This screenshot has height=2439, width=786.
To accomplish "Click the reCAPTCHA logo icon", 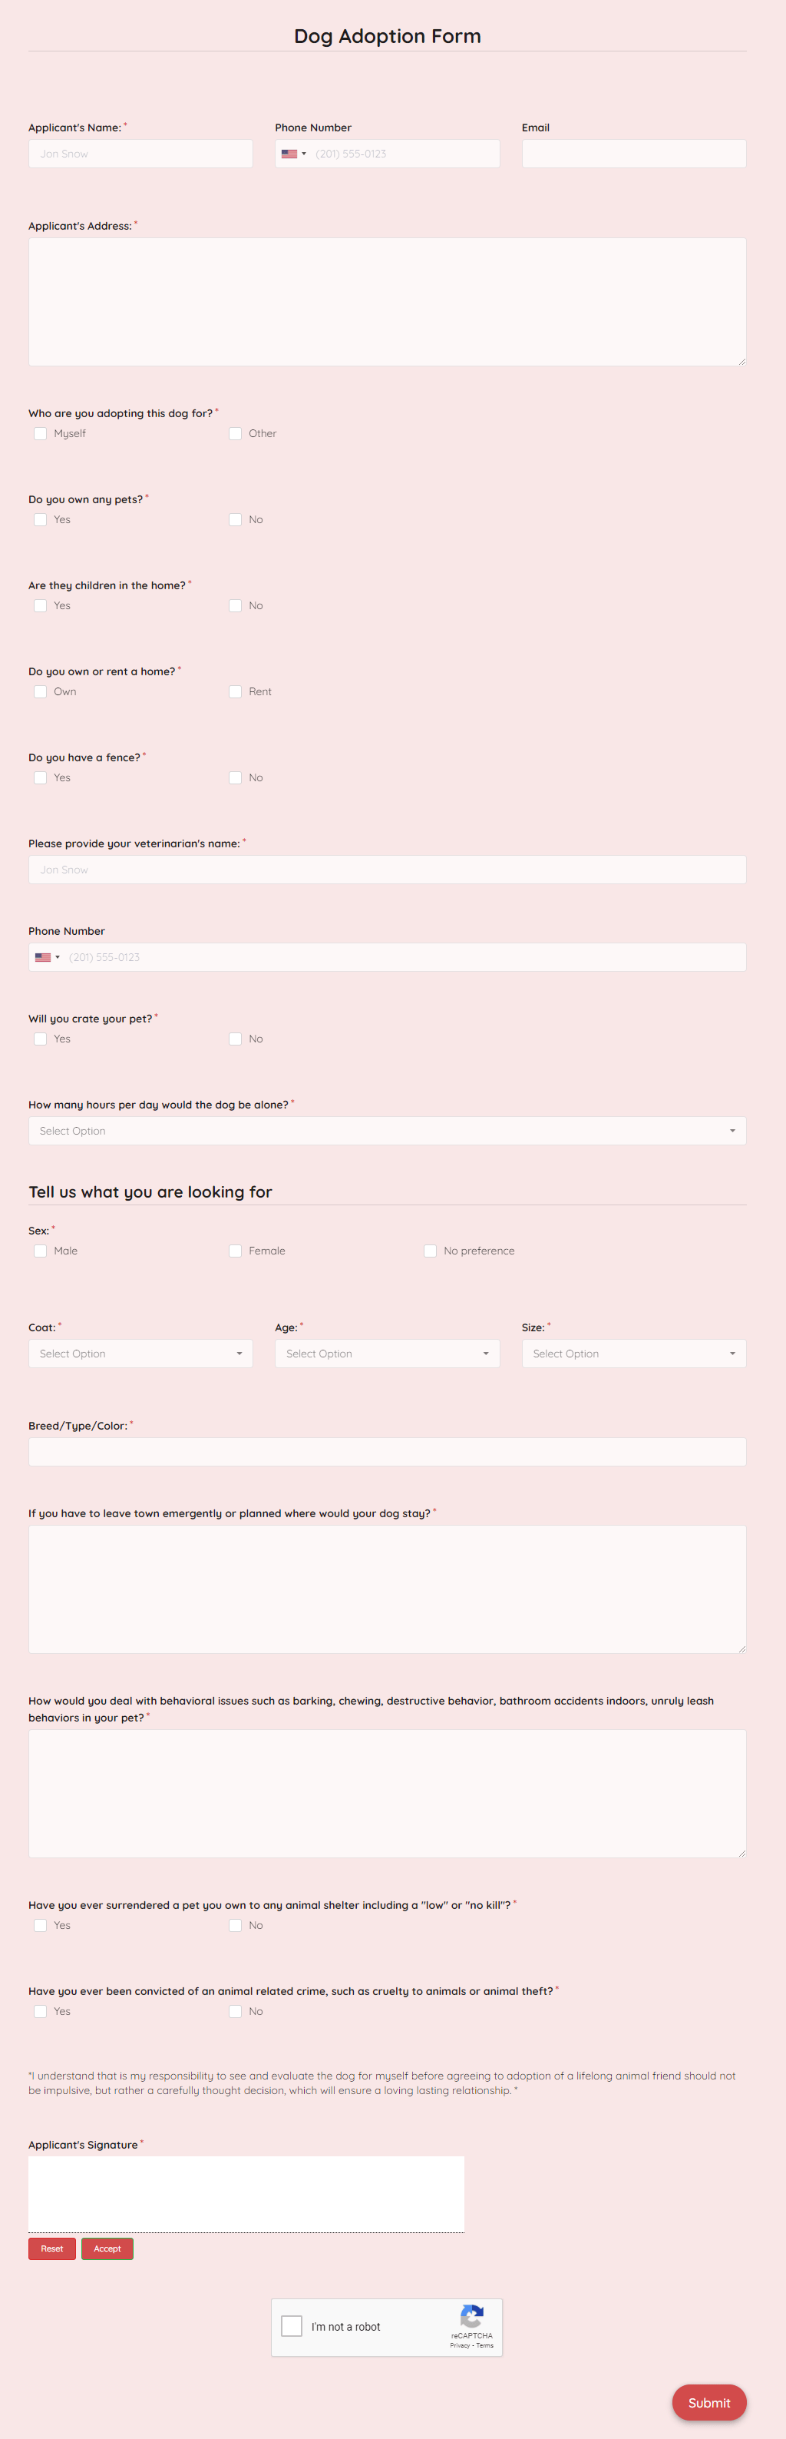I will [472, 2317].
